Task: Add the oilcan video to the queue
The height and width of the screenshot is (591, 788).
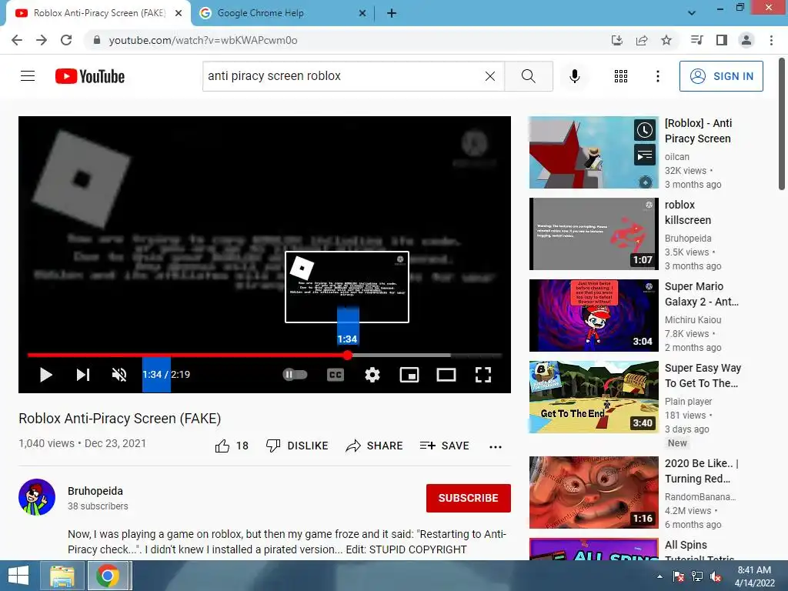Action: [645, 155]
